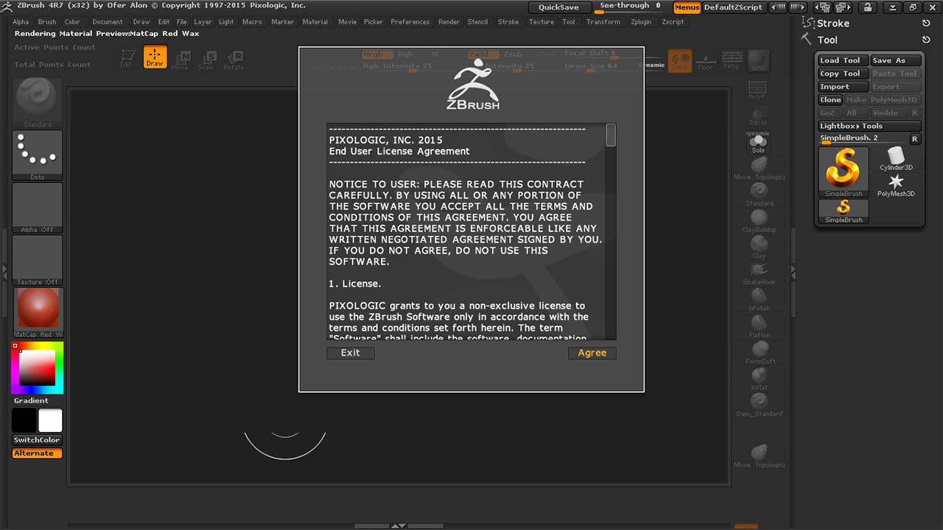Open the Transform menu
943x530 pixels.
tap(603, 22)
